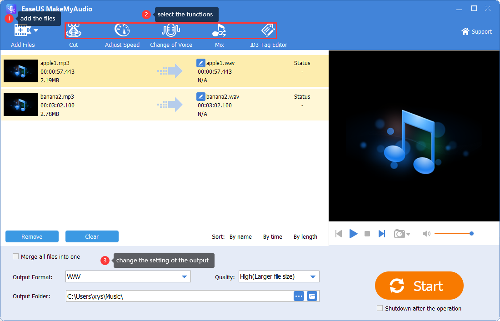The width and height of the screenshot is (500, 321).
Task: Click the ID3 Tag Editor label
Action: [x=269, y=45]
